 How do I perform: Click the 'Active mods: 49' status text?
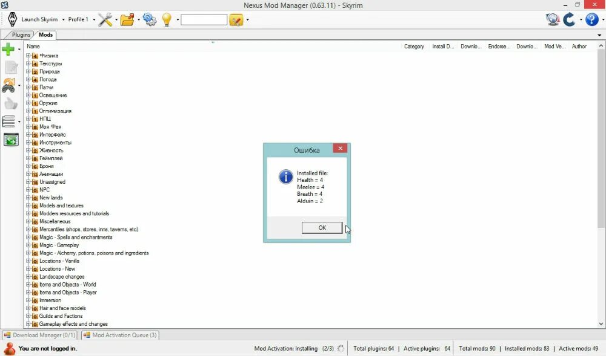click(579, 349)
